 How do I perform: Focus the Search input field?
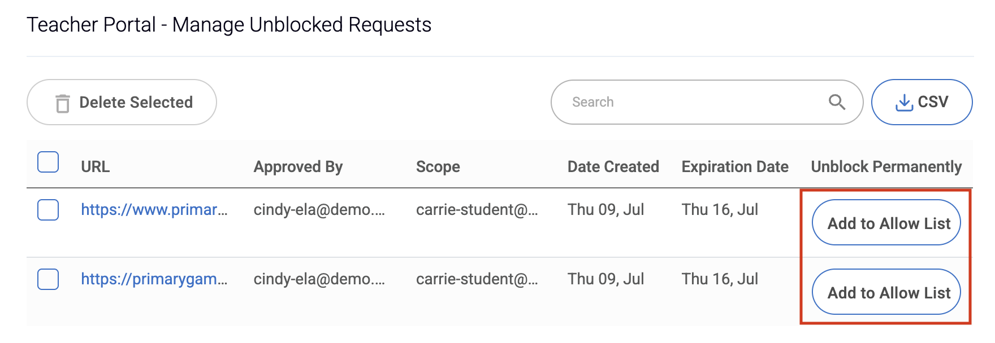click(707, 102)
